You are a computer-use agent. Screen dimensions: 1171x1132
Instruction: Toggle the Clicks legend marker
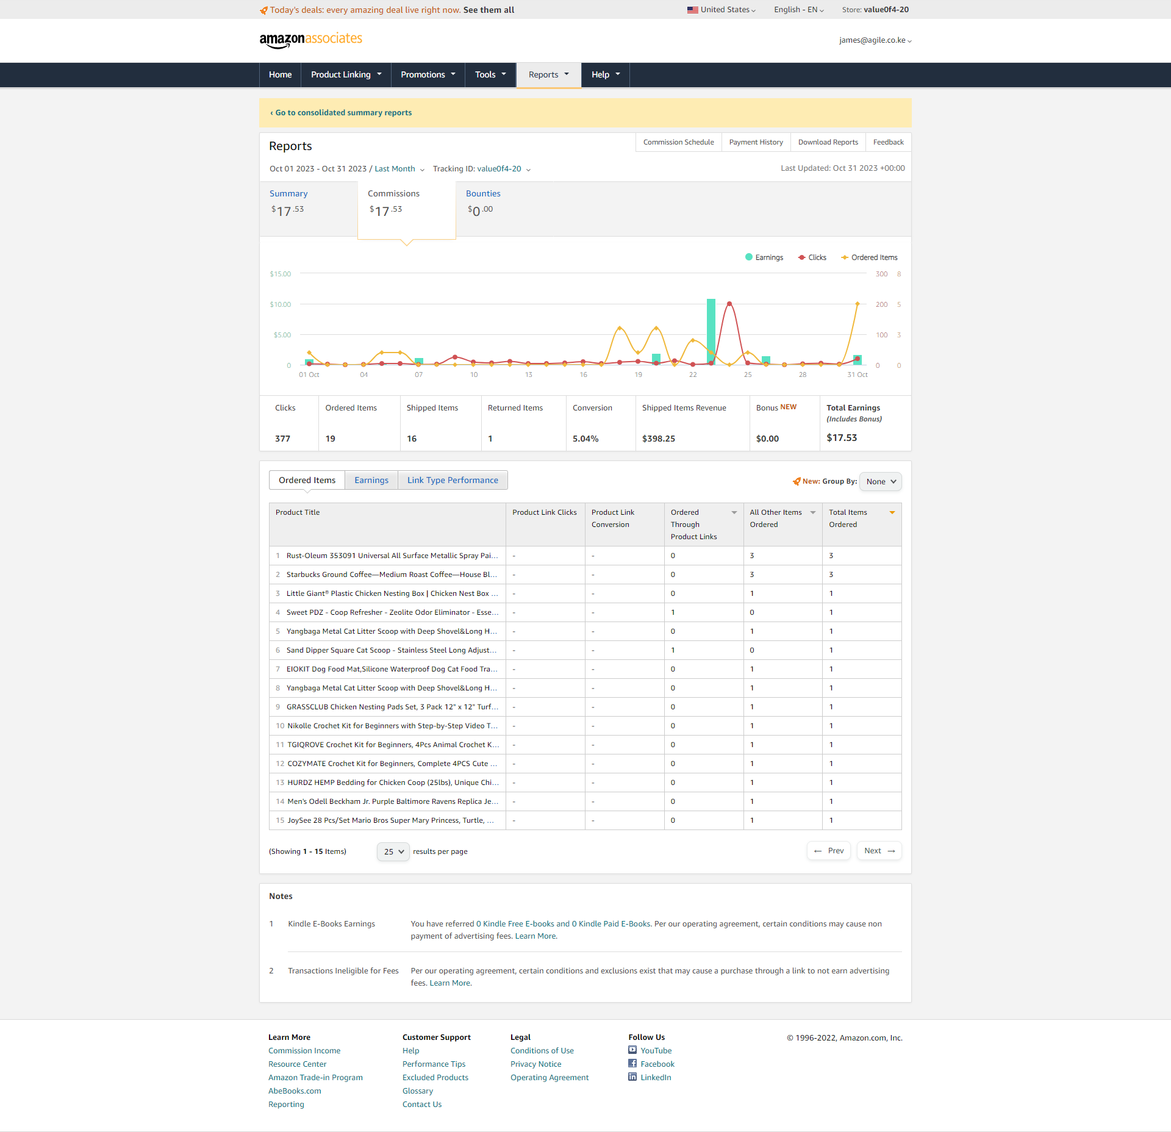point(801,257)
